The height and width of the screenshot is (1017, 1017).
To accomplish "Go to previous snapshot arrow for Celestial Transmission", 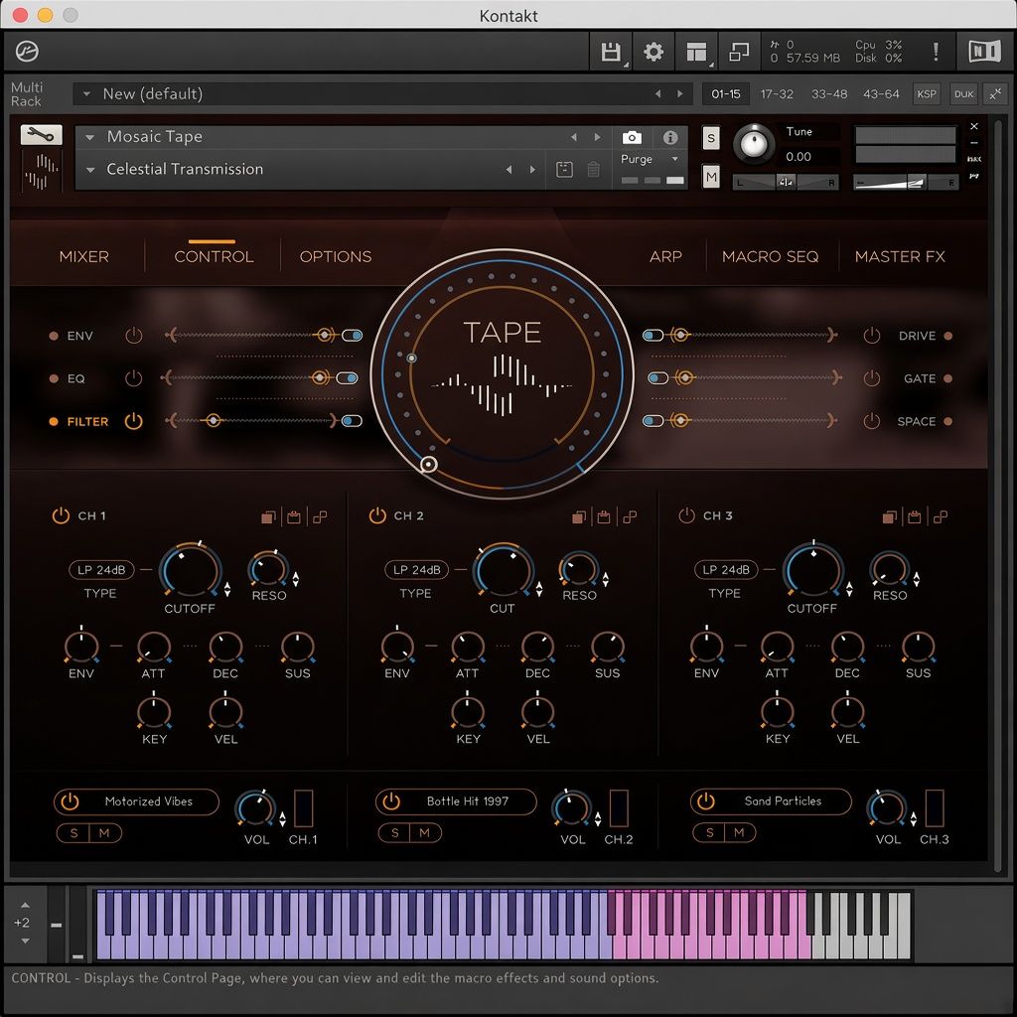I will (x=509, y=169).
